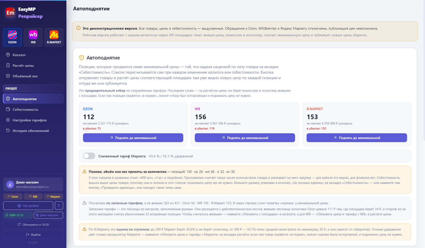This screenshot has height=248, width=425.
Task: Click OZON text в убыток: 73
Action: [x=92, y=128]
